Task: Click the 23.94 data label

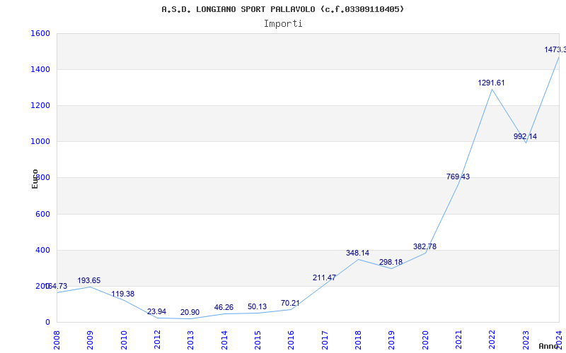Action: point(156,311)
